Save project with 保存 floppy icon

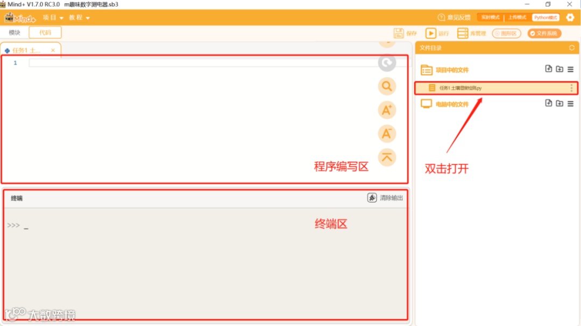coord(406,33)
